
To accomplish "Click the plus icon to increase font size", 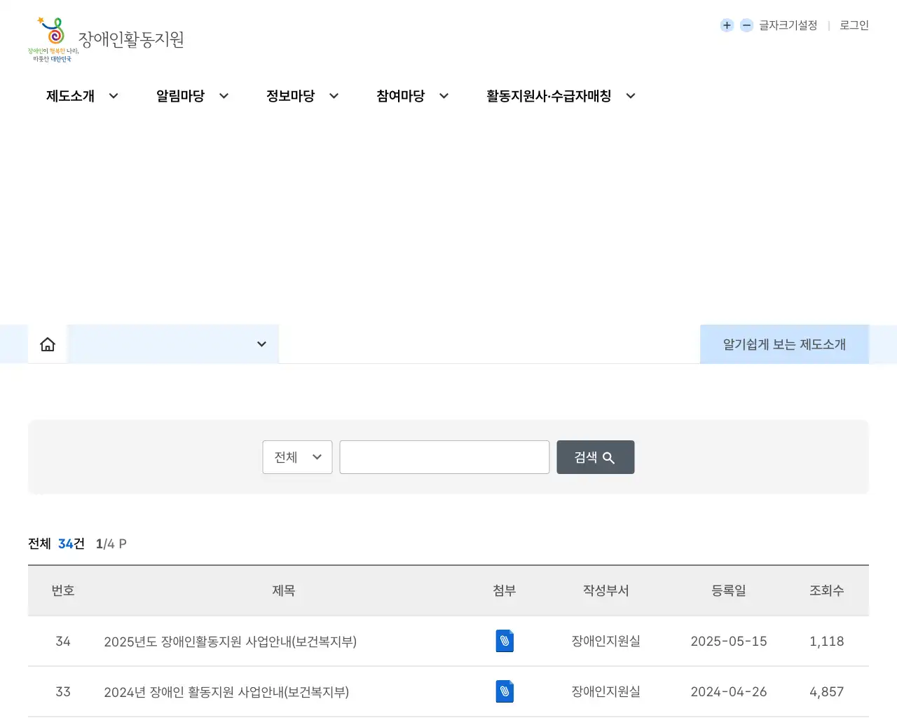I will point(727,25).
